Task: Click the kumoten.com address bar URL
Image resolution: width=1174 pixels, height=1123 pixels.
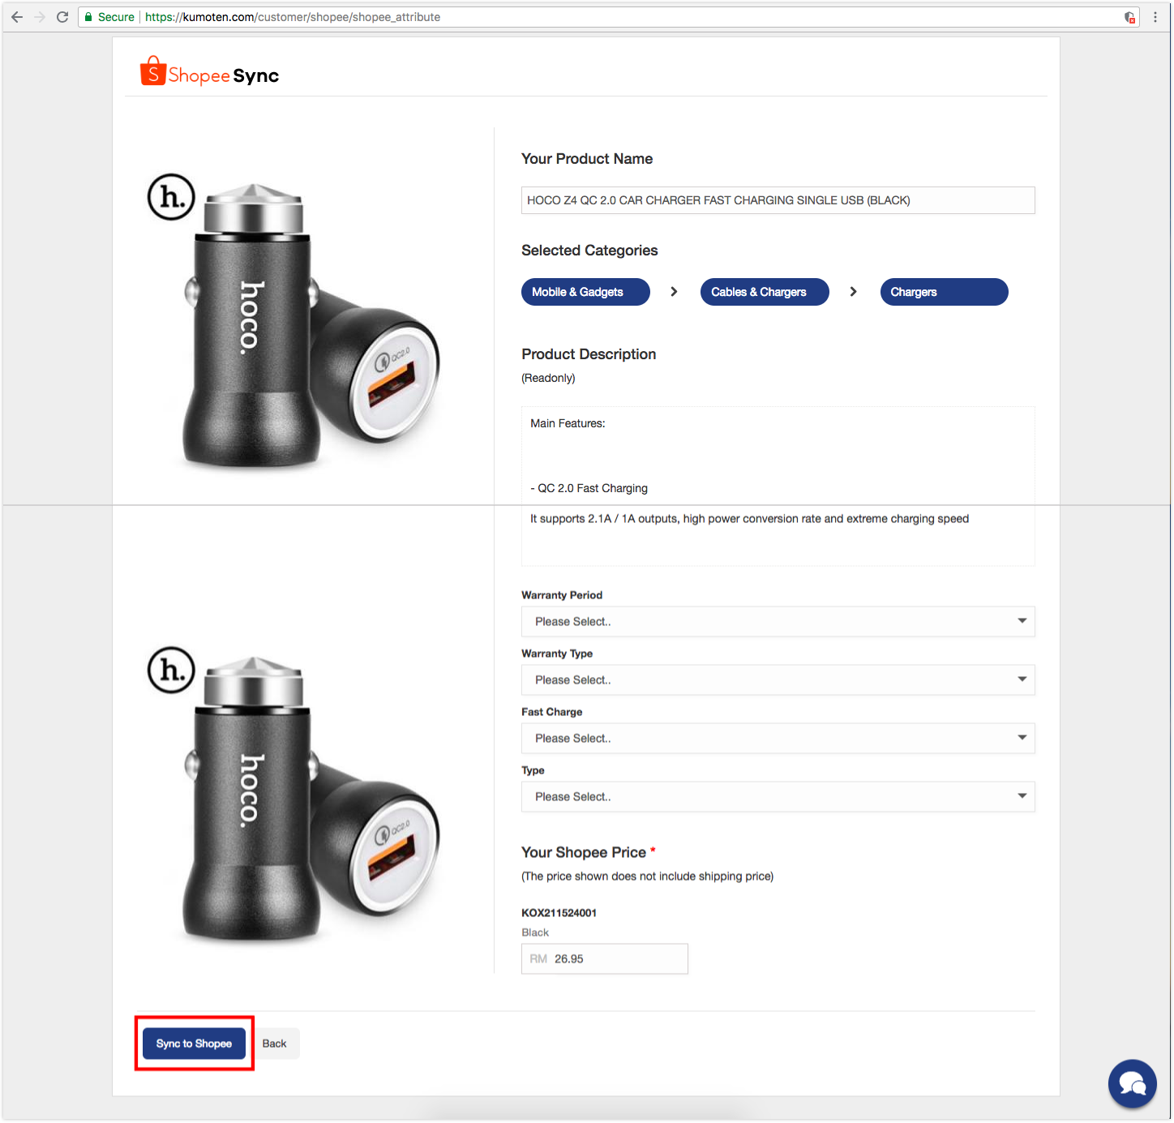Action: tap(293, 17)
